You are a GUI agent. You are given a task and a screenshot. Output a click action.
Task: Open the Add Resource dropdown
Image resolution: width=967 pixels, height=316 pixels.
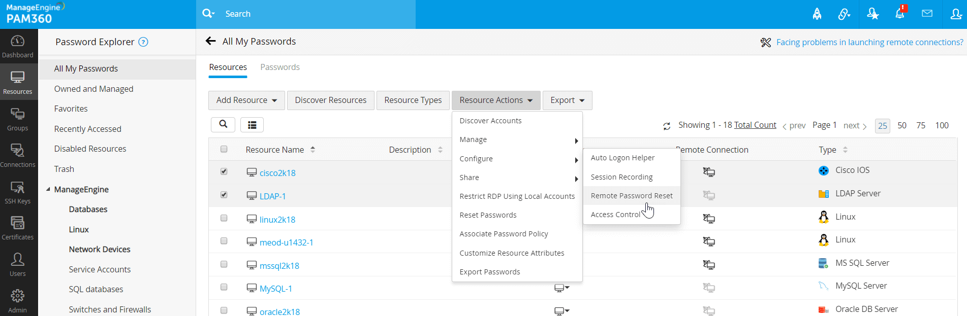coord(246,100)
